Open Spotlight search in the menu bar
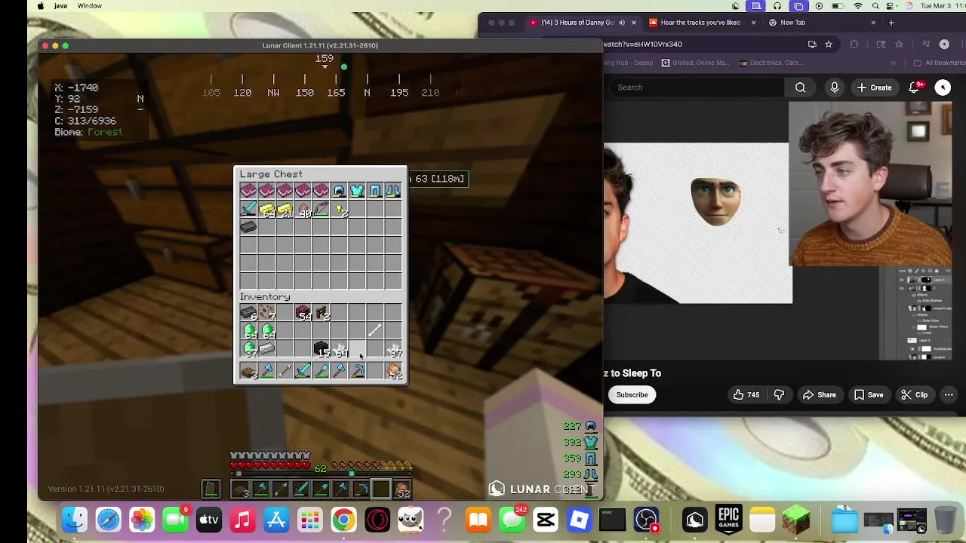 (875, 6)
